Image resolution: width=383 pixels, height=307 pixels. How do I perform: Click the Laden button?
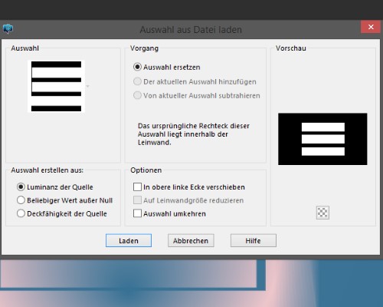[129, 240]
